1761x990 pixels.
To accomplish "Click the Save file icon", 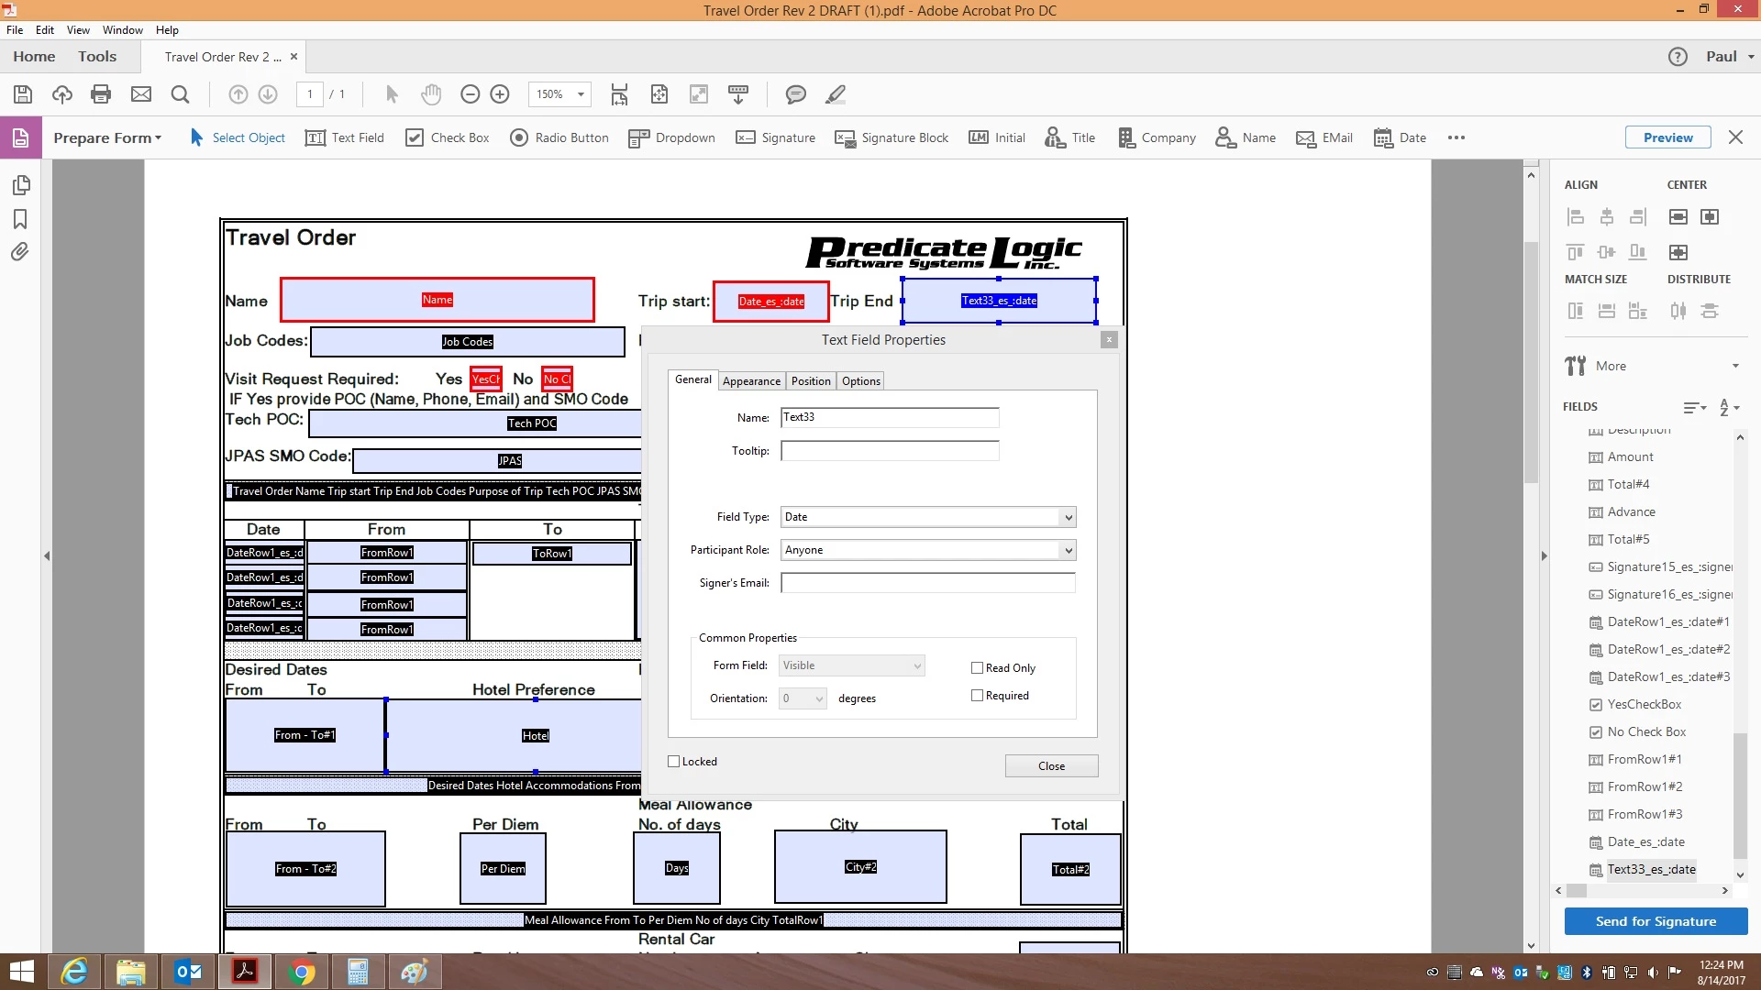I will (x=23, y=94).
